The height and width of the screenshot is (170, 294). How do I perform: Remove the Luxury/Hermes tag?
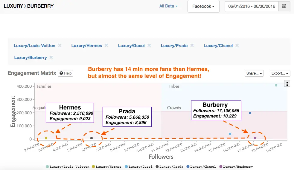(106, 45)
